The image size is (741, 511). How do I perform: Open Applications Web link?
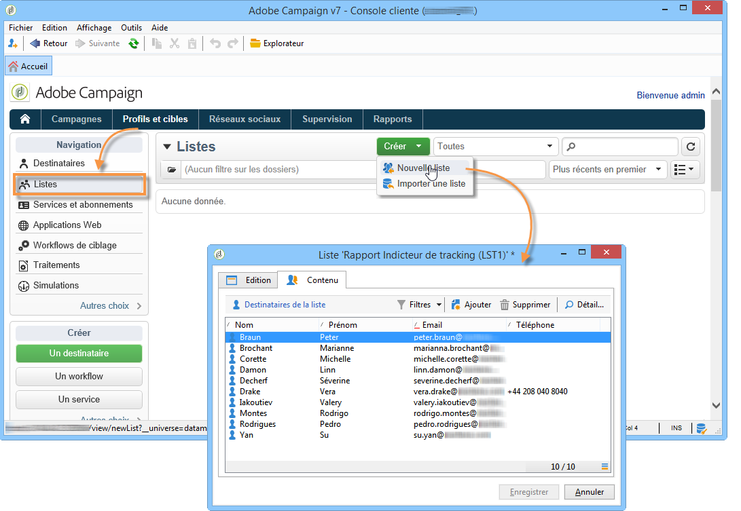79,225
